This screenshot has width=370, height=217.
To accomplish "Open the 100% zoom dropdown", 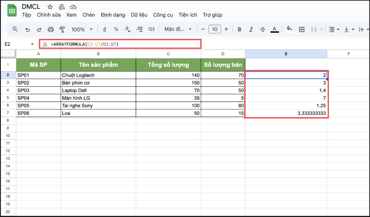I will tap(81, 30).
